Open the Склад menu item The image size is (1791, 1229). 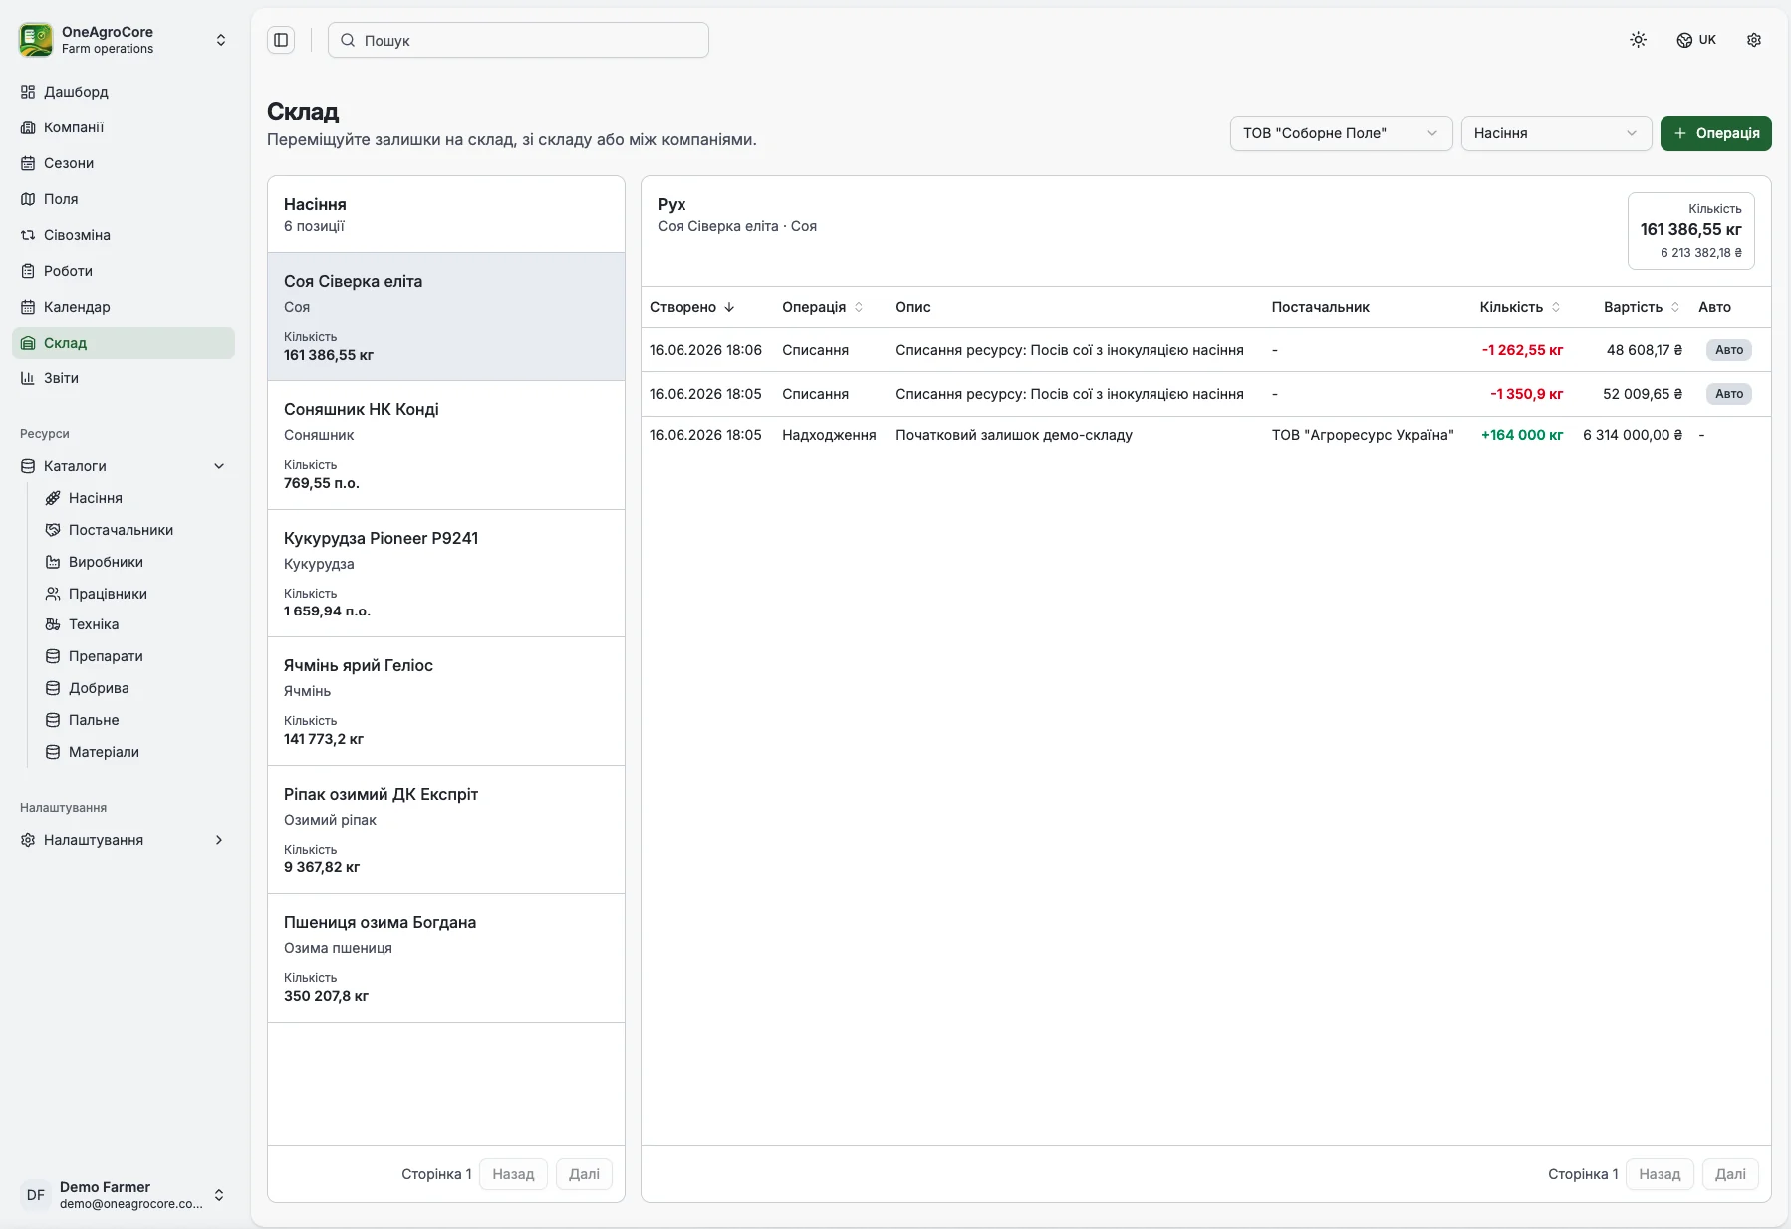pos(124,343)
